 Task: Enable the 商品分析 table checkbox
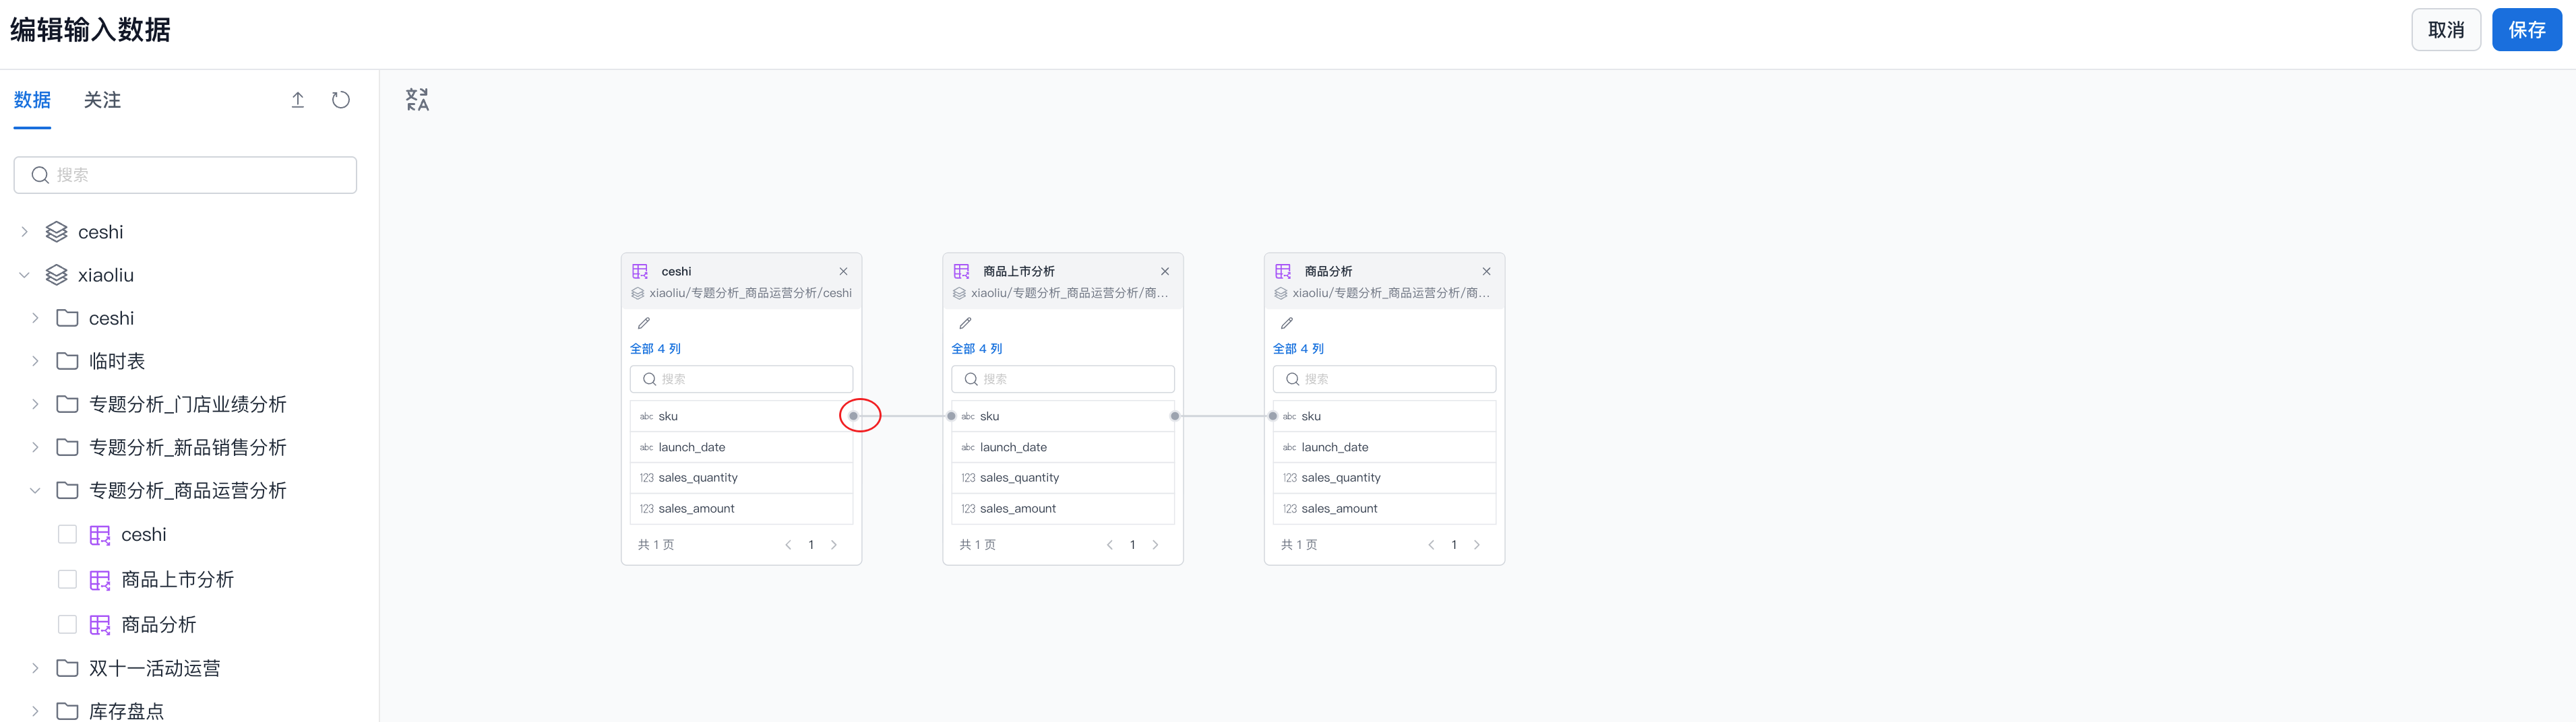tap(67, 624)
